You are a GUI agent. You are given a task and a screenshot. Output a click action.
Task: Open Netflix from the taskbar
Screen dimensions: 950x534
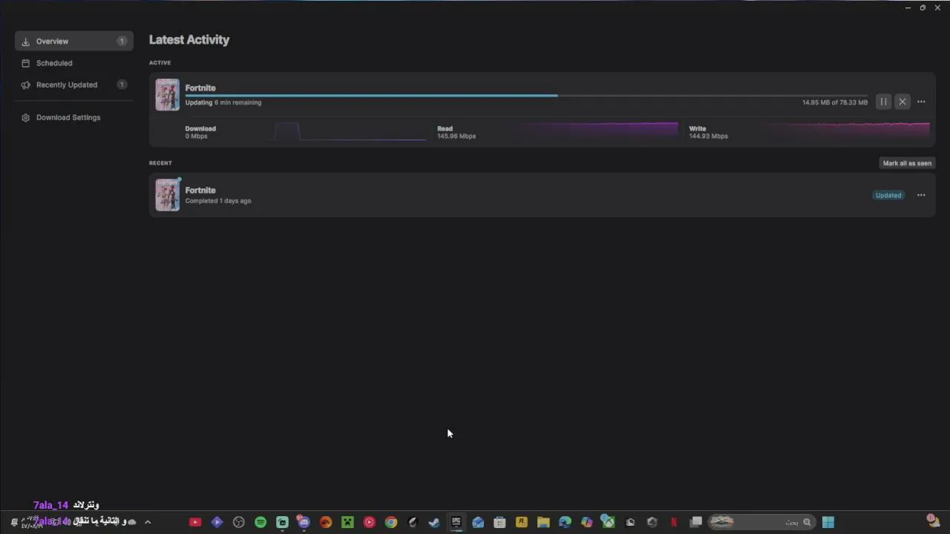click(674, 522)
